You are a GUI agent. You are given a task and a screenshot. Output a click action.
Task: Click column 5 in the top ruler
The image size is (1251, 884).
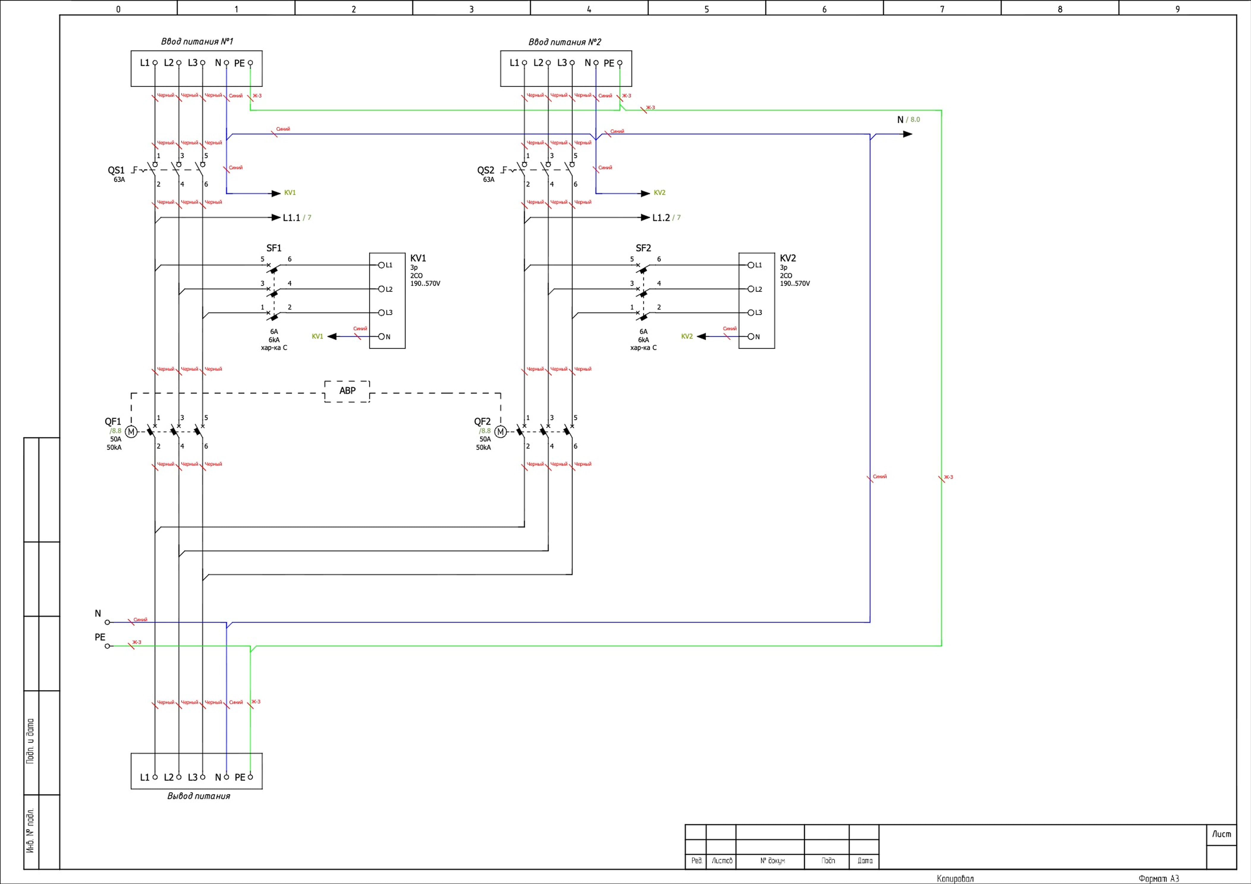click(707, 9)
